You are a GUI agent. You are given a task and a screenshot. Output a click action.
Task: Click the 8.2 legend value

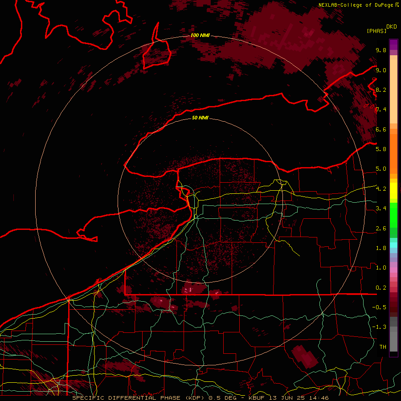point(381,90)
